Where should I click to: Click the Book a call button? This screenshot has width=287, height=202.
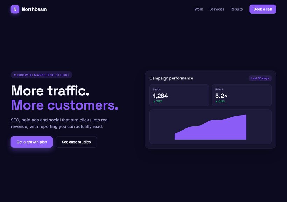(262, 9)
